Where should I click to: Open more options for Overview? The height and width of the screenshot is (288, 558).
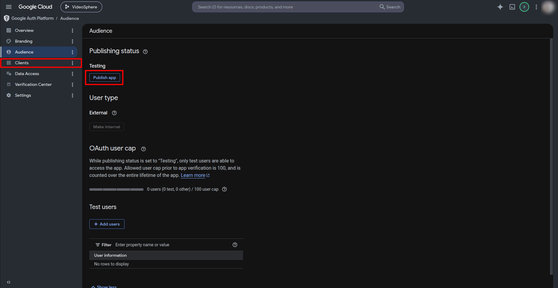(72, 31)
